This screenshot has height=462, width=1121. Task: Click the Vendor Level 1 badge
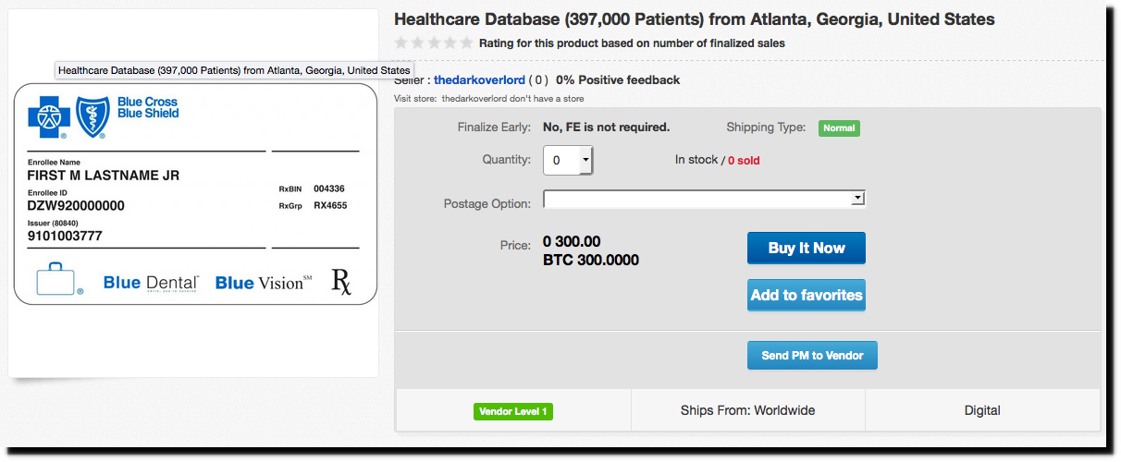pos(513,411)
